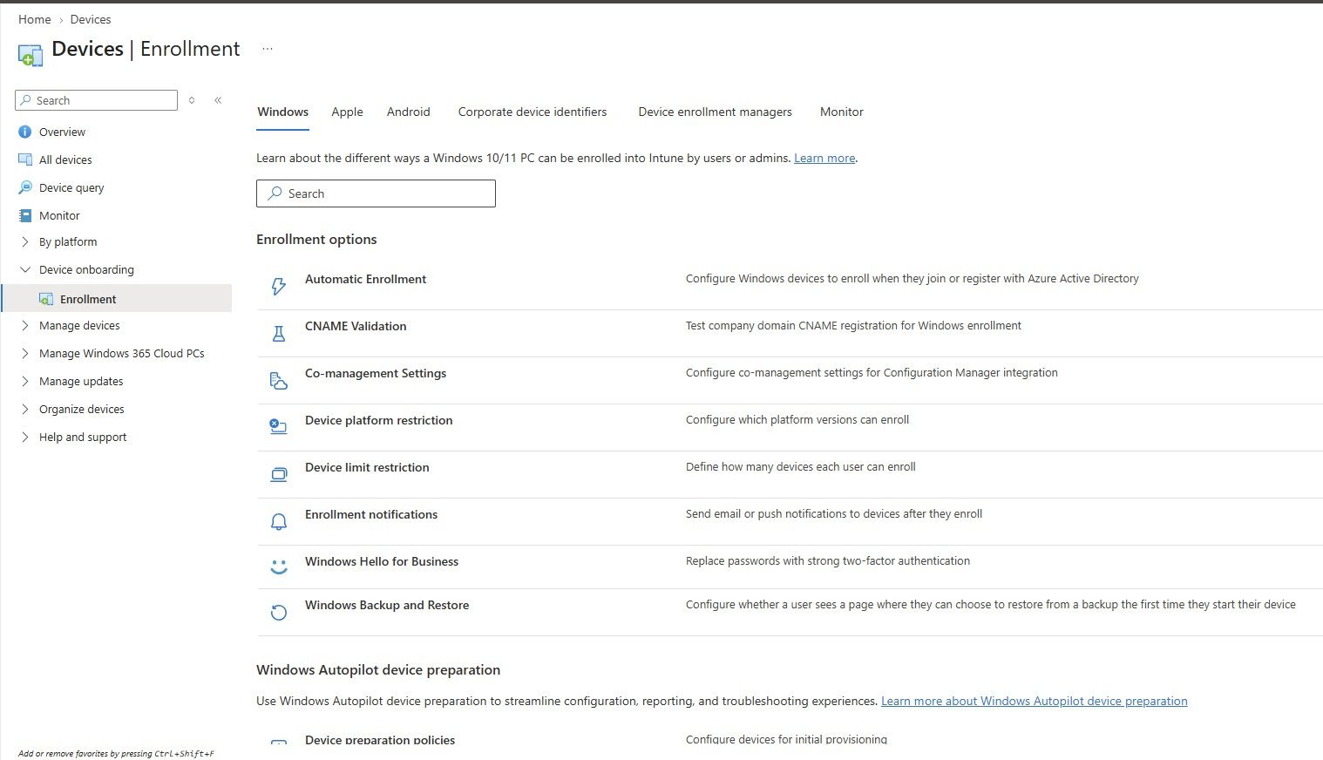The height and width of the screenshot is (760, 1323).
Task: Open the Learn more link about enrollment
Action: [824, 159]
